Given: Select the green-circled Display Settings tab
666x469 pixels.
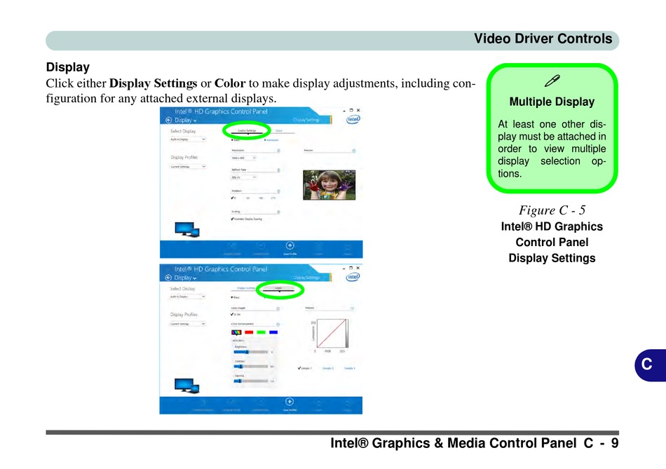Looking at the screenshot, I should click(x=247, y=130).
